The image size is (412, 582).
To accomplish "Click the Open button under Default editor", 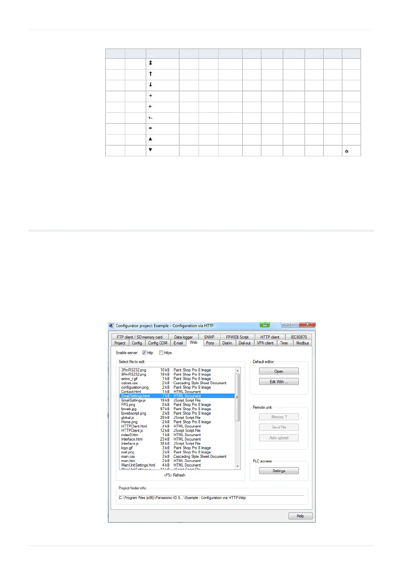I will [x=279, y=371].
